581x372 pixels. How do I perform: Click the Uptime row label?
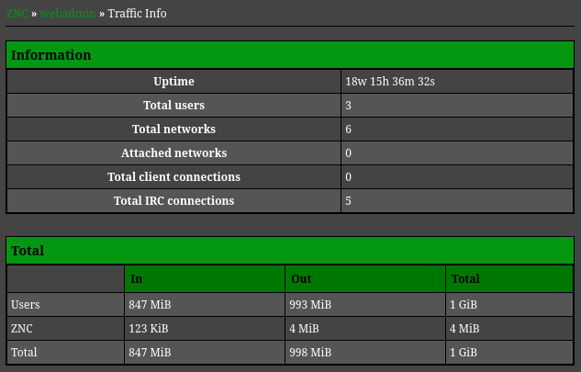click(173, 81)
